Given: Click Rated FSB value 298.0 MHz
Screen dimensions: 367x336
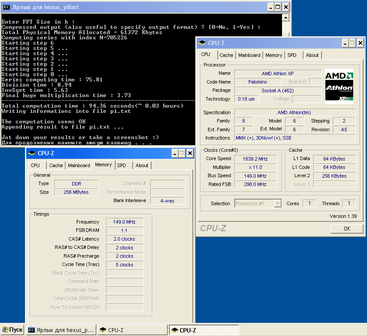Looking at the screenshot, I should point(255,184).
